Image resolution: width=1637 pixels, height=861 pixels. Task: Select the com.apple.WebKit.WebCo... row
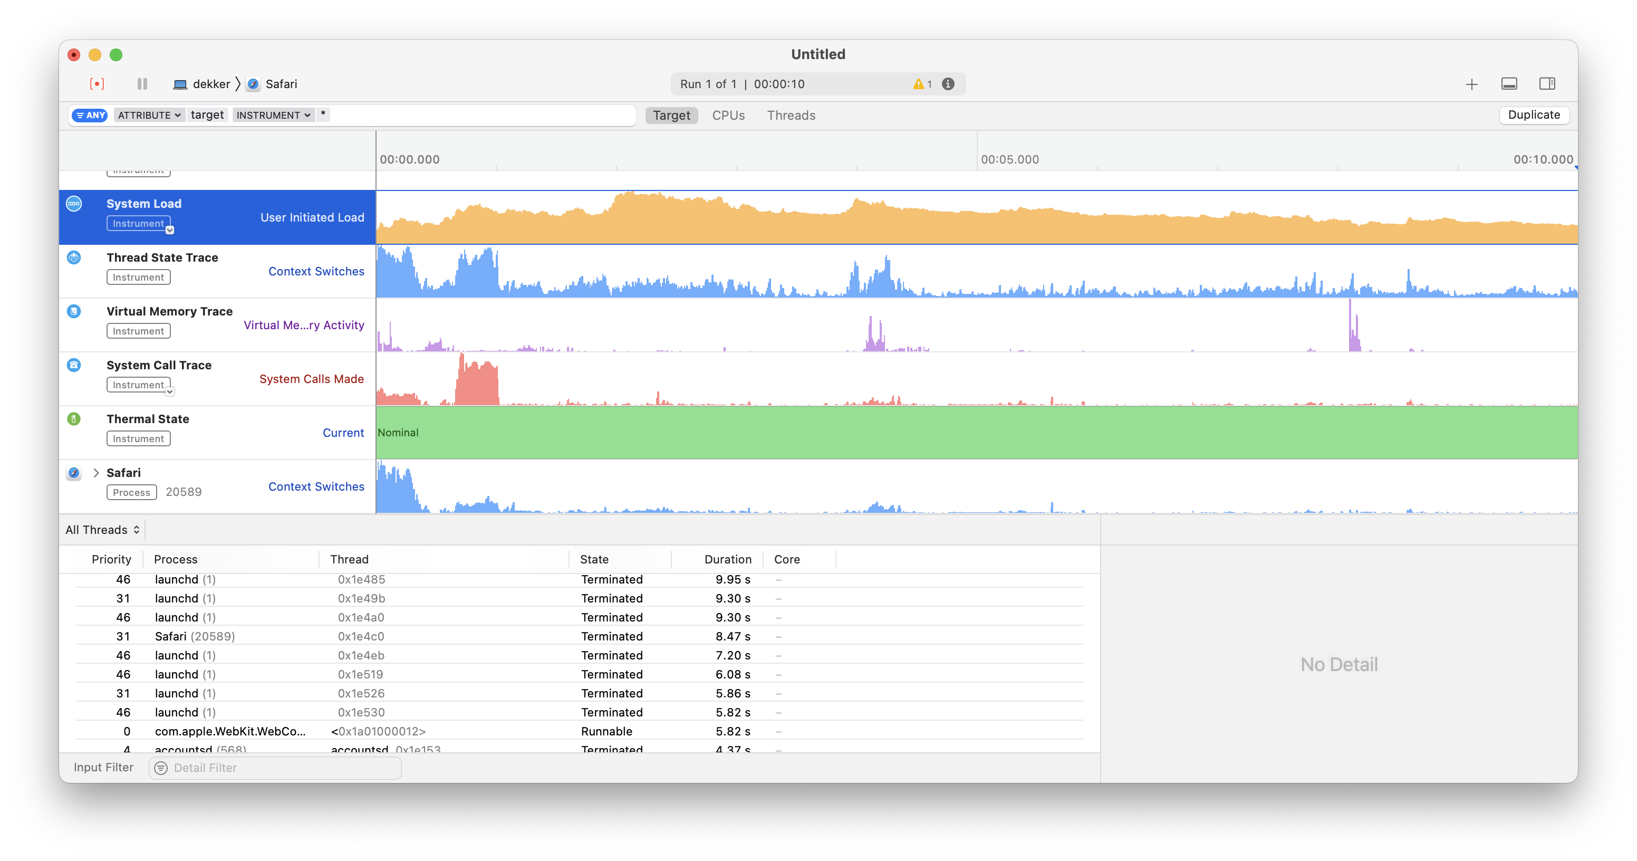tap(579, 731)
